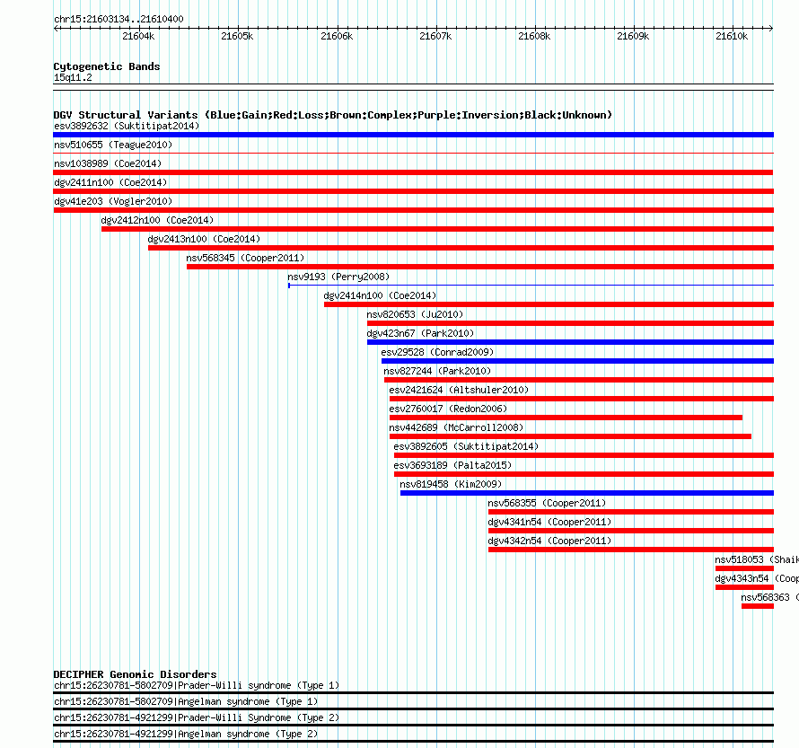Click esv3693189 (Palta2015) label
Screen dimensions: 799x748
(452, 465)
